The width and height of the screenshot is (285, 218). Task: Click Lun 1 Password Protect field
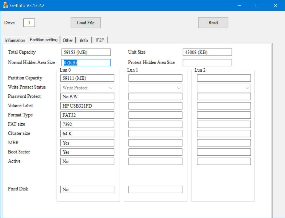pos(155,97)
